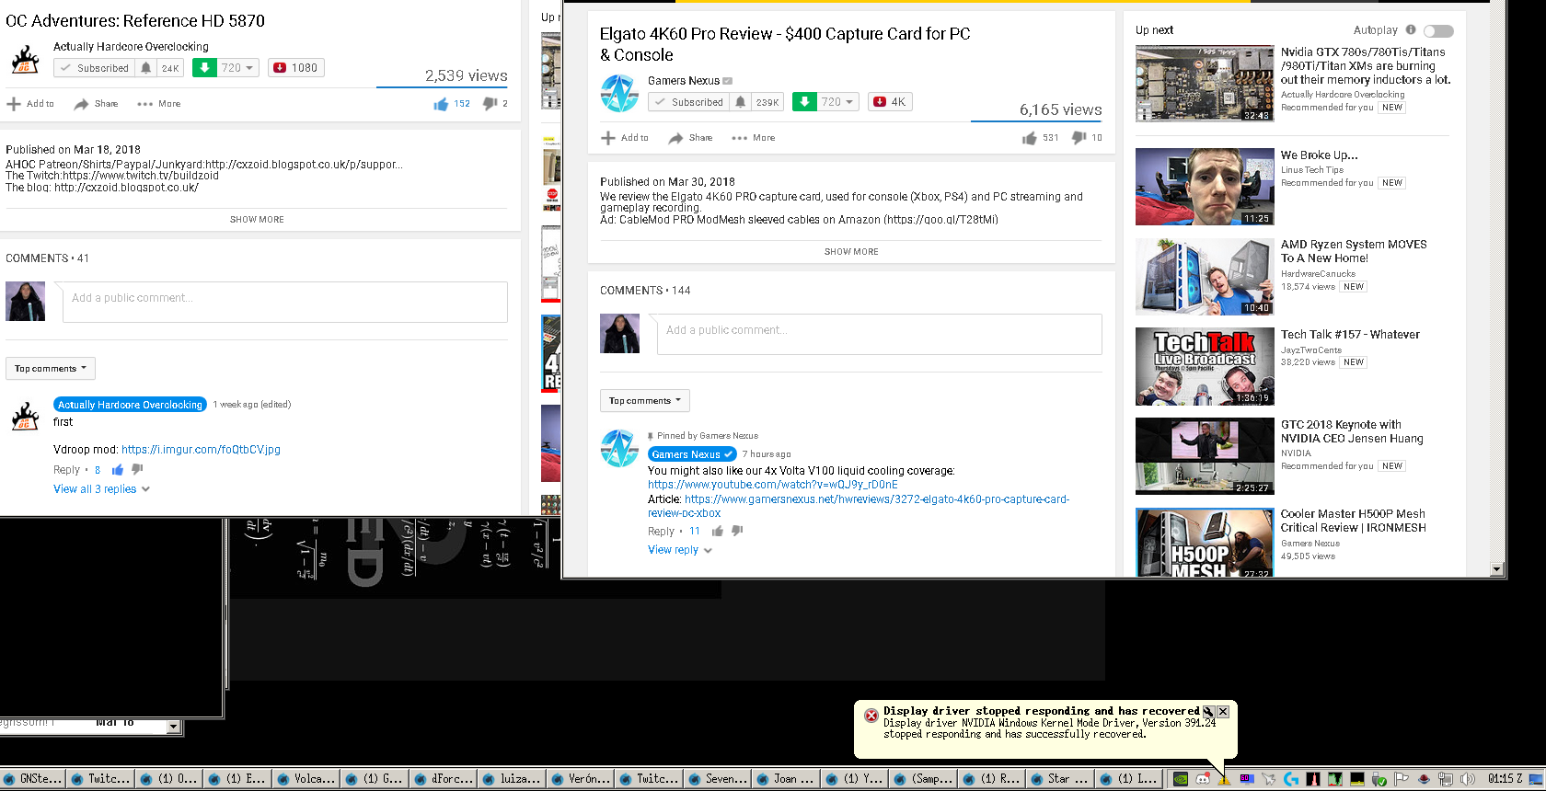Open the Volta V100 youtube.com link in pinned comment
Image resolution: width=1546 pixels, height=791 pixels.
point(773,485)
